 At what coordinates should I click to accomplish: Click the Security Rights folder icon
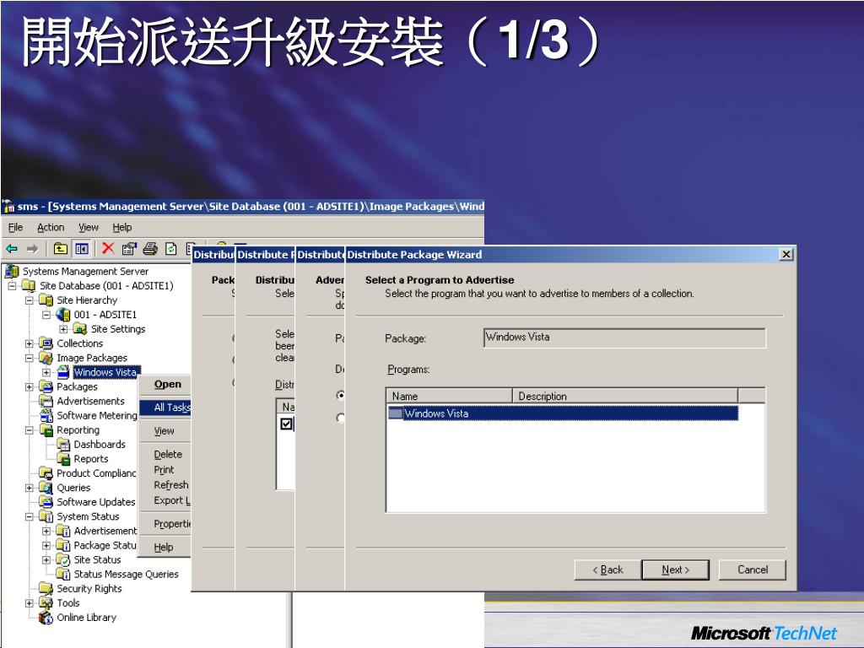[x=46, y=588]
